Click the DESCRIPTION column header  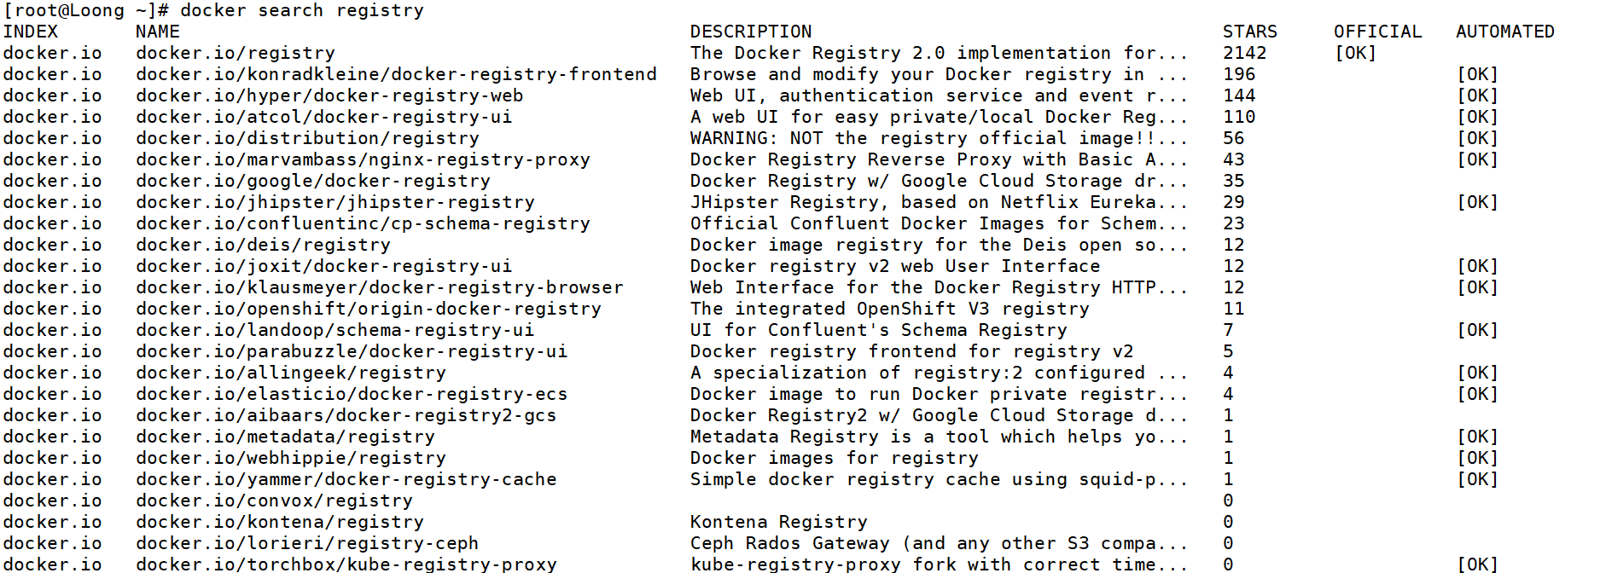point(751,32)
